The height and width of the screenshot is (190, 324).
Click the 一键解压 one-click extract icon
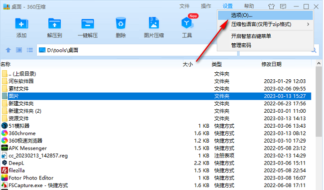point(88,23)
